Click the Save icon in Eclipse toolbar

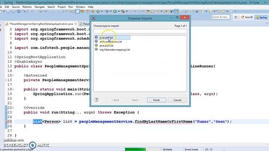(x=8, y=11)
